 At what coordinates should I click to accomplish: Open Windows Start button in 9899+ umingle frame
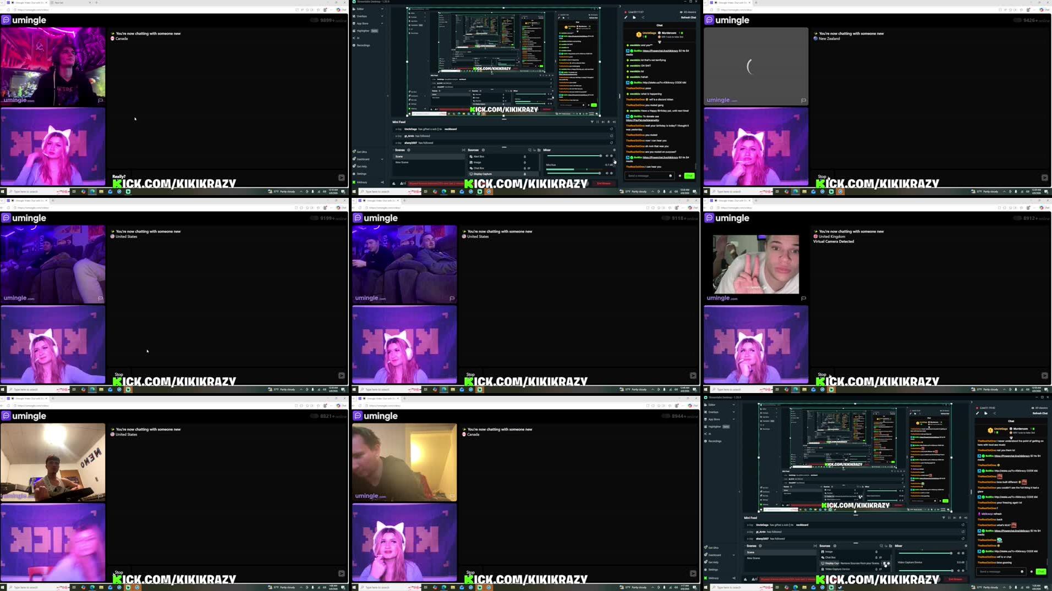coord(3,191)
